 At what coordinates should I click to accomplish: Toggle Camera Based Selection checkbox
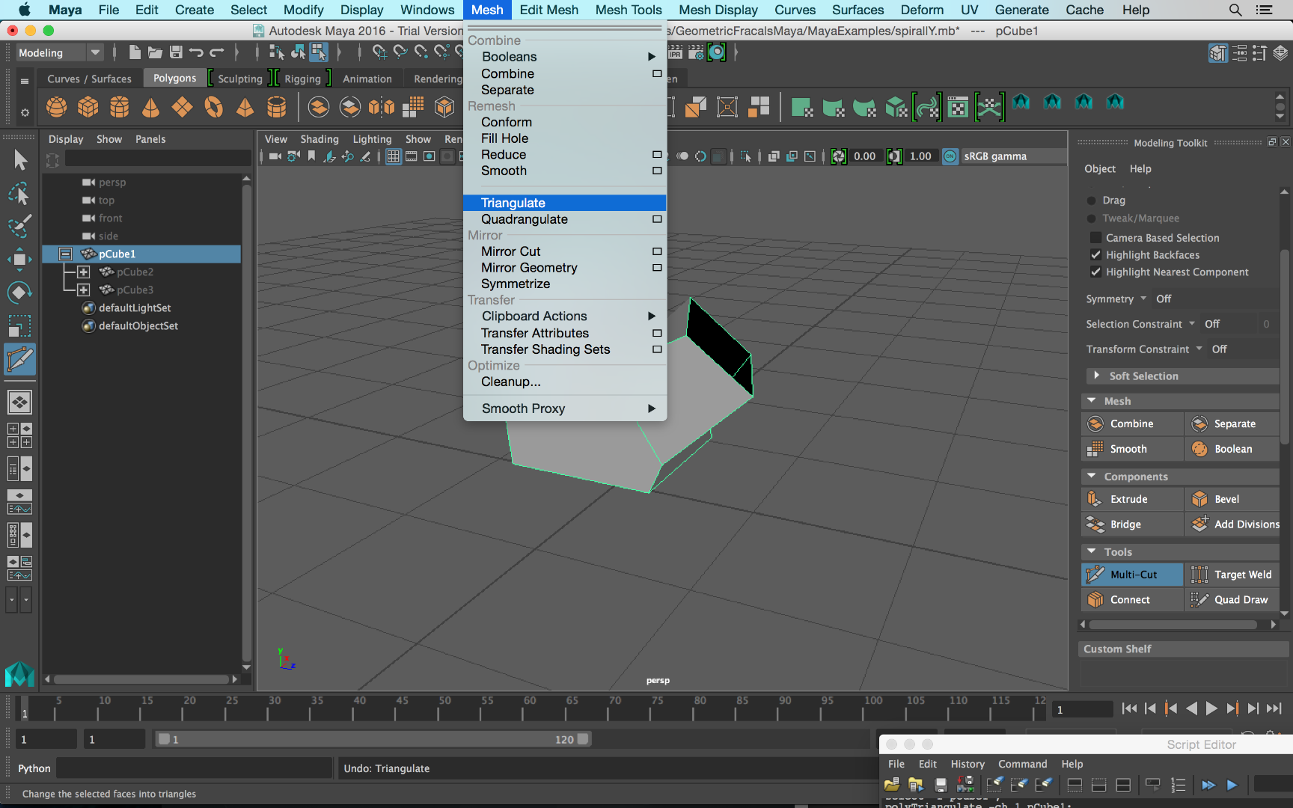pyautogui.click(x=1095, y=238)
